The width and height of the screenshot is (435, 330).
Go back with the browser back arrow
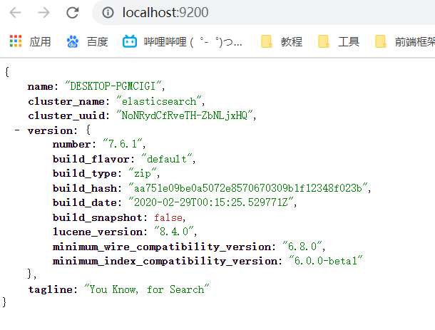click(15, 13)
